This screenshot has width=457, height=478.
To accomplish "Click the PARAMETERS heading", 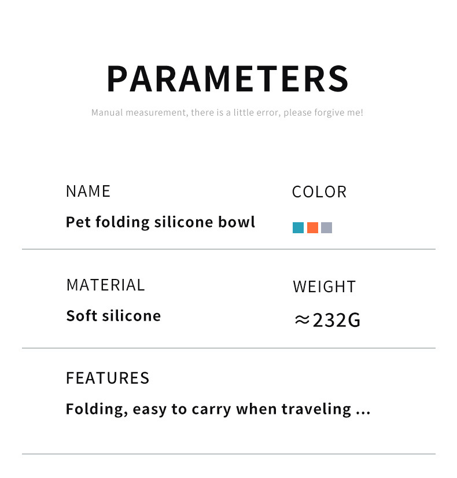I will [x=228, y=79].
